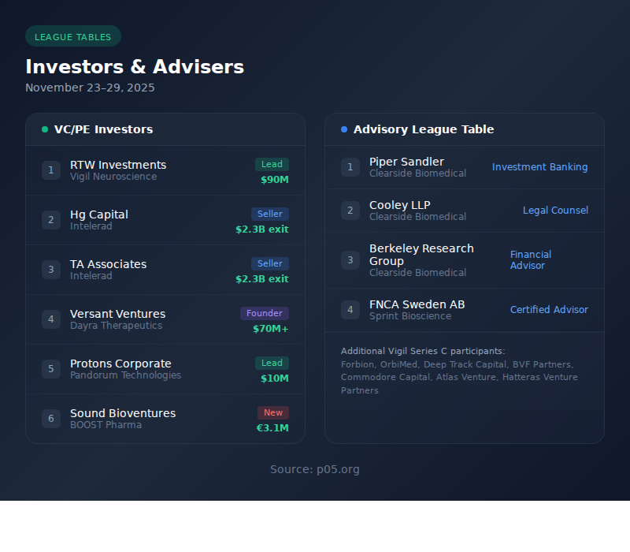
Task: Click the rank 3 badge beside Berkeley Research Group
Action: tap(350, 260)
